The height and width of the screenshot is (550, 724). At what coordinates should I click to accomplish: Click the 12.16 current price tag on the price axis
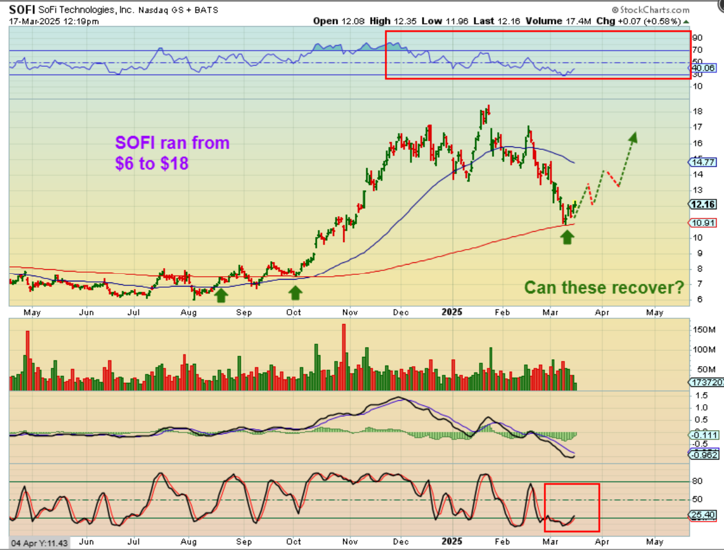tap(703, 204)
